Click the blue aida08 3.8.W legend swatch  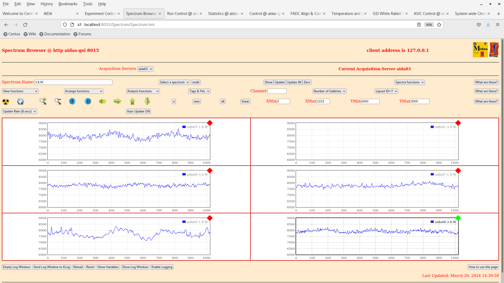pyautogui.click(x=432, y=222)
